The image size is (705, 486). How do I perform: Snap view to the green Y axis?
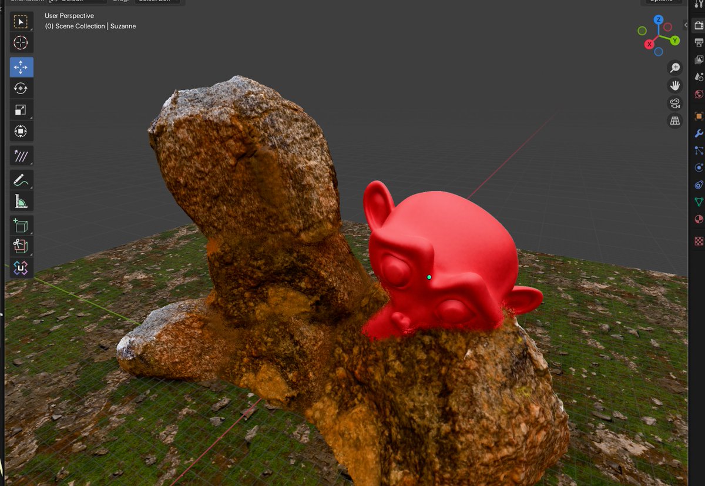(x=675, y=41)
